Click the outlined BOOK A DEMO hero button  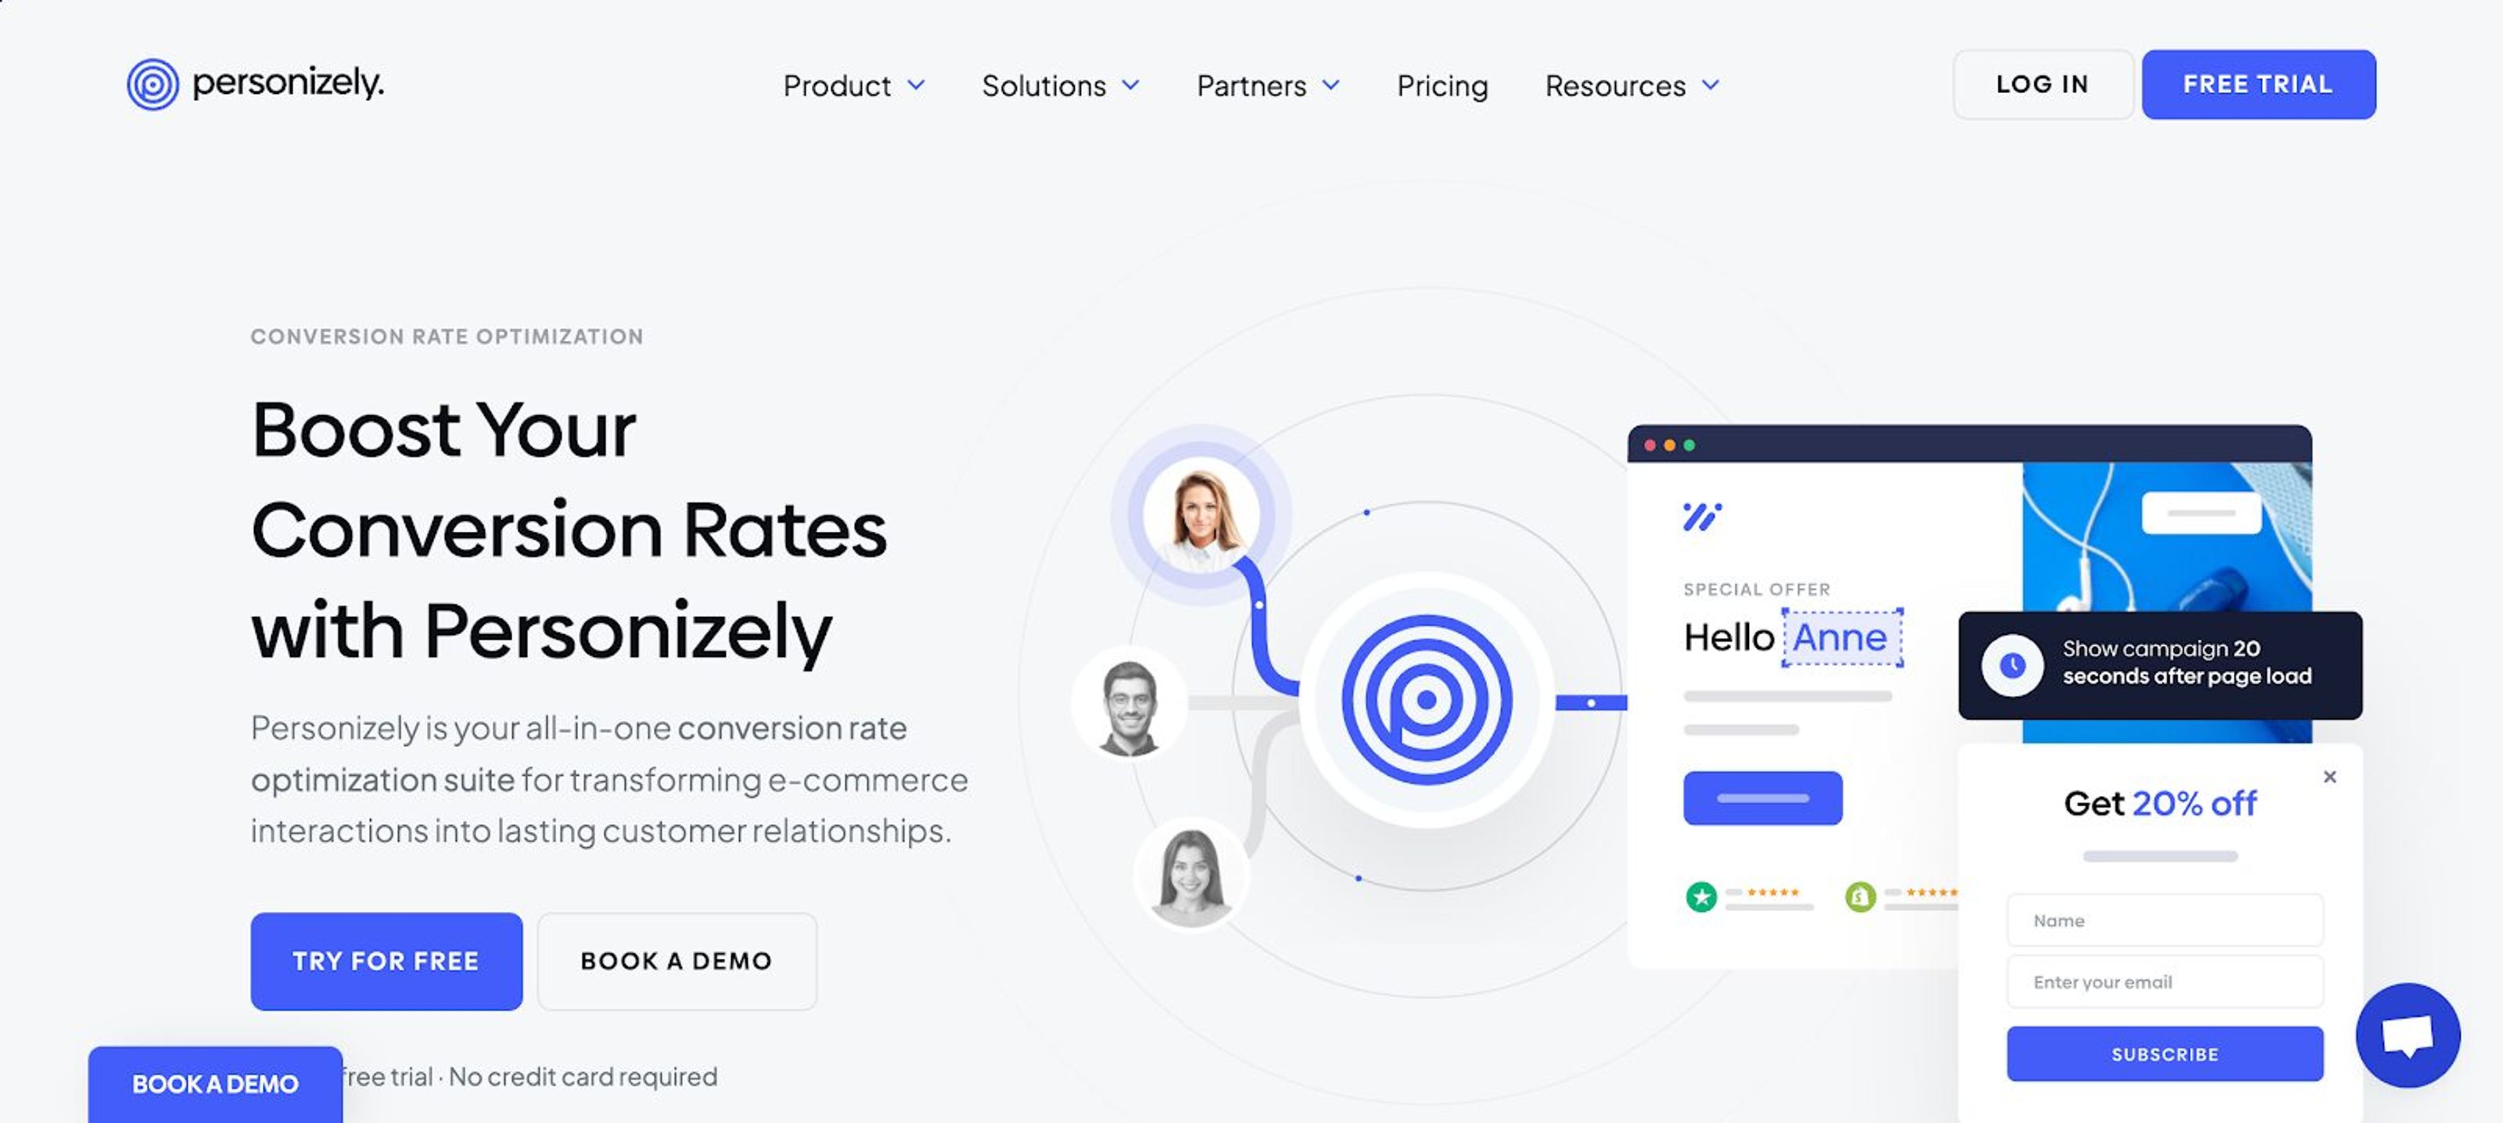677,961
